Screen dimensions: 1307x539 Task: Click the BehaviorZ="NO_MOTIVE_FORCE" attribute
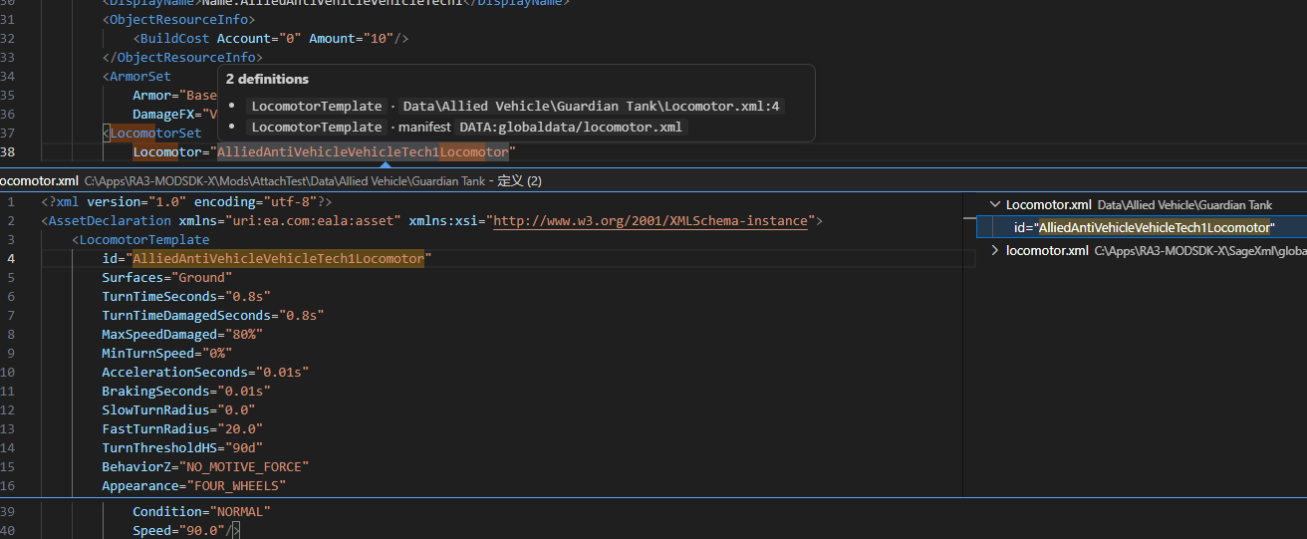point(205,466)
